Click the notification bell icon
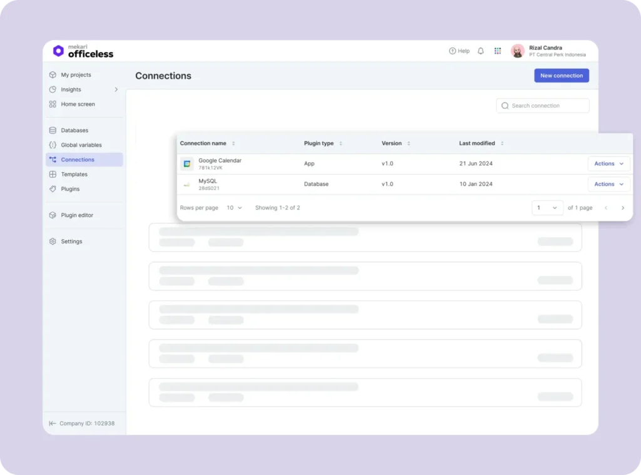The image size is (641, 475). coord(480,51)
